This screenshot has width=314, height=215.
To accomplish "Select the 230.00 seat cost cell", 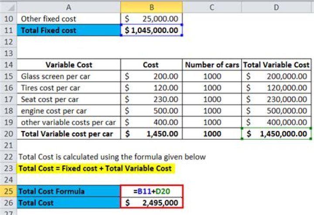I will point(152,99).
